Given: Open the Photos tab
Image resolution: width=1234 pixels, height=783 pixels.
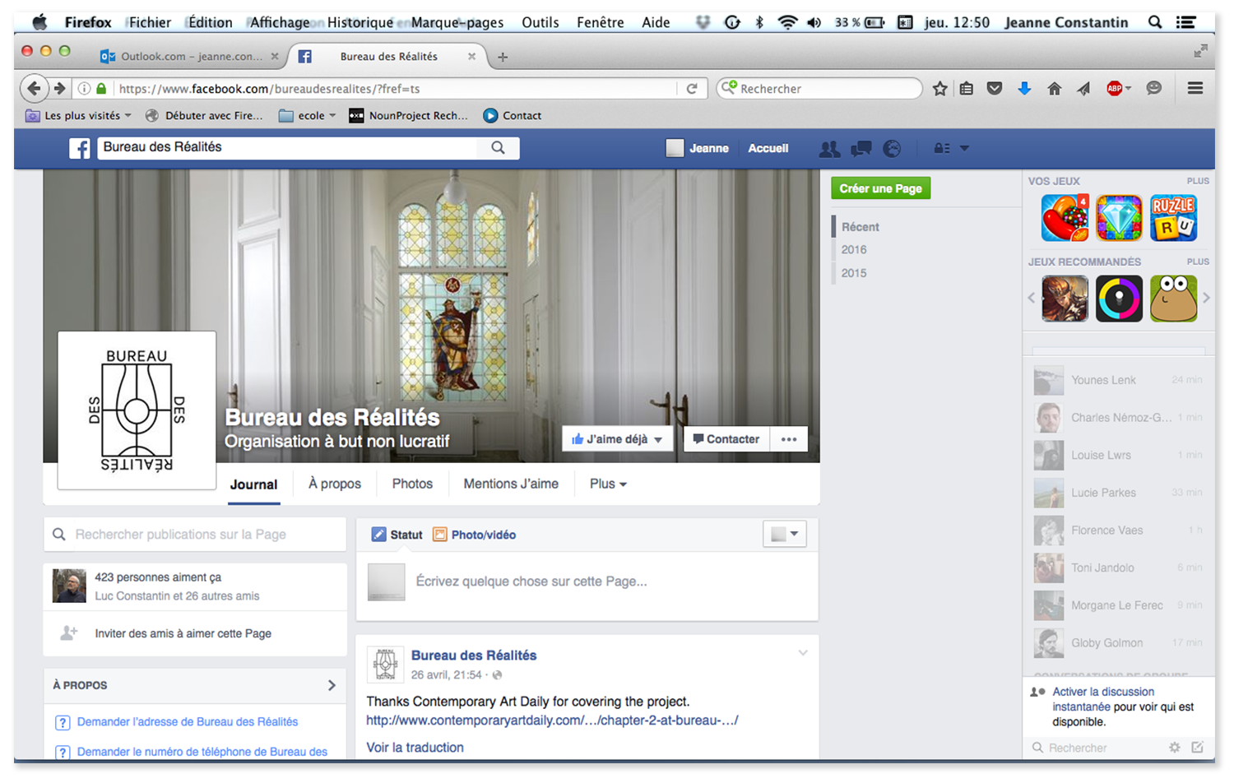Looking at the screenshot, I should [412, 484].
